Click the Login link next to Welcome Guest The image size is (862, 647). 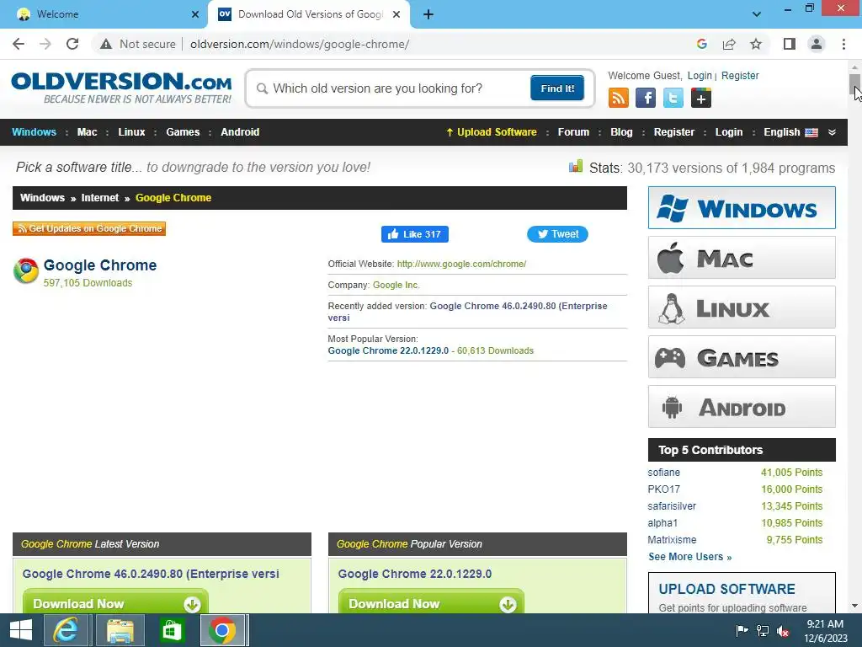tap(700, 75)
